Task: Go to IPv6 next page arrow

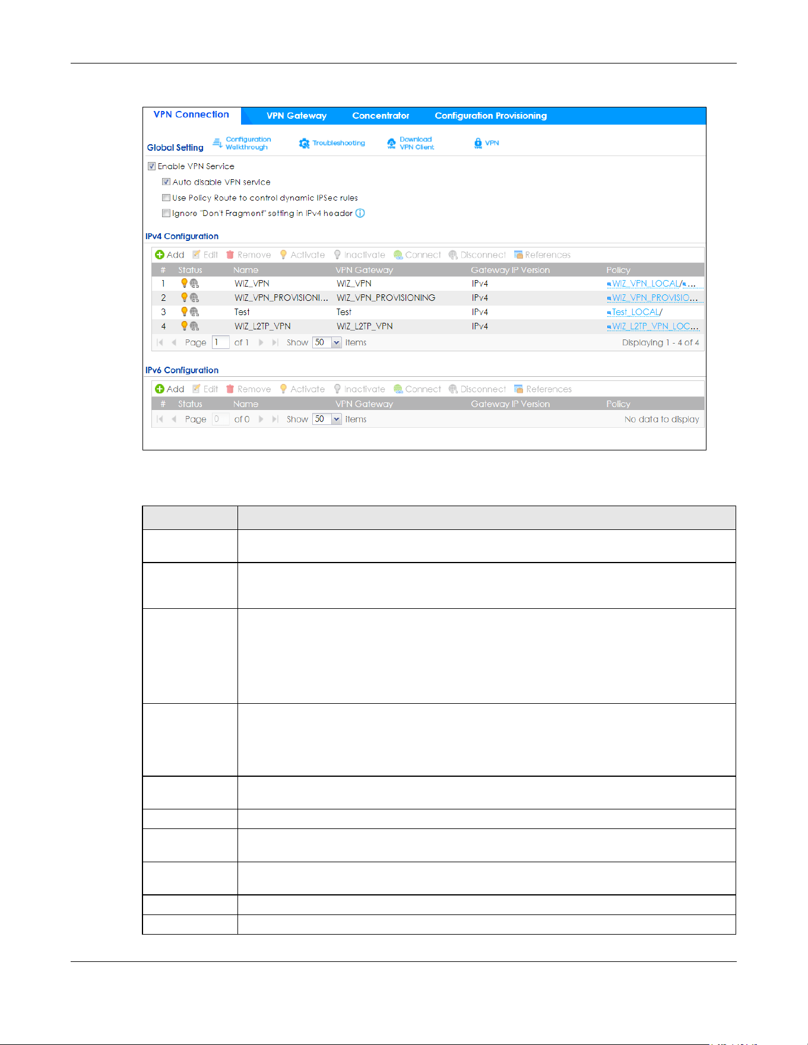Action: (261, 419)
